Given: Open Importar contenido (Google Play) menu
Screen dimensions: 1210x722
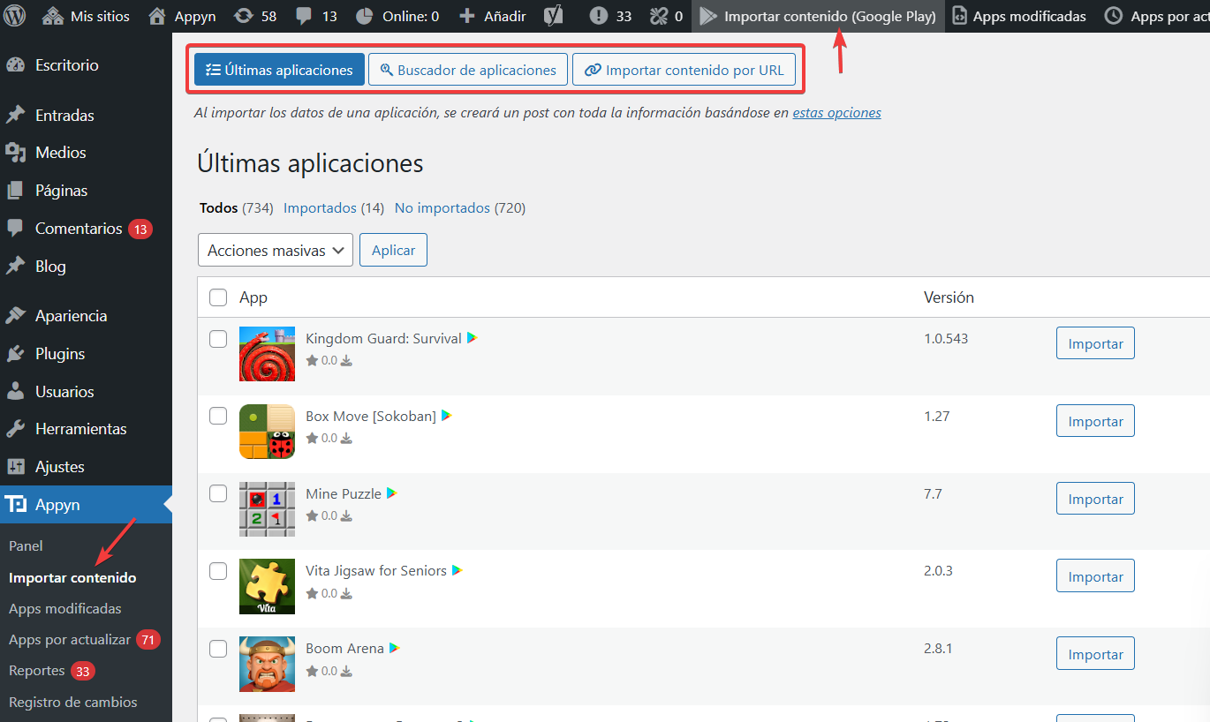Looking at the screenshot, I should (818, 16).
